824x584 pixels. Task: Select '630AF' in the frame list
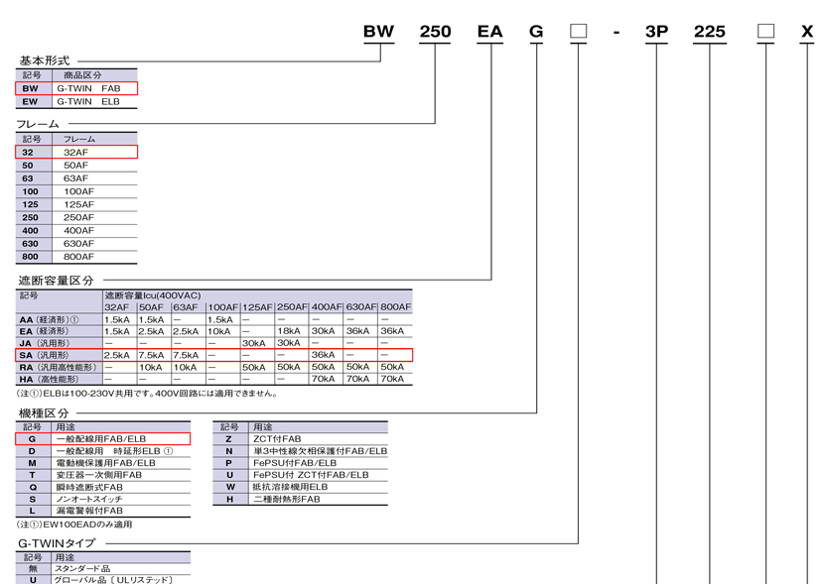point(76,244)
